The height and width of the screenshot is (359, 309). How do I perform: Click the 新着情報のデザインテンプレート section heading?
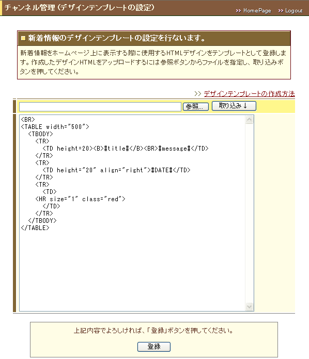tap(117, 38)
